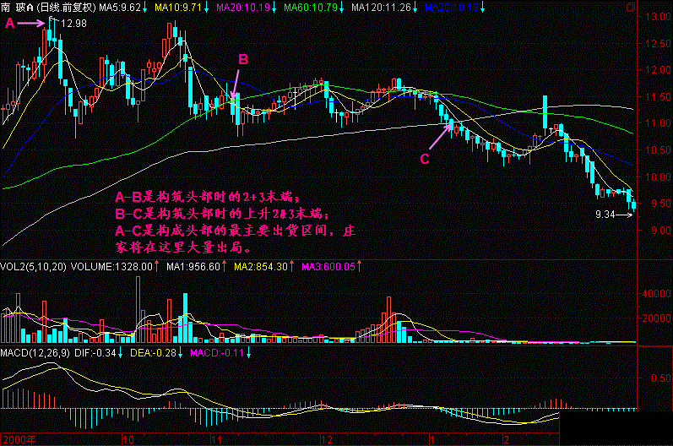This screenshot has width=673, height=446.
Task: Click the 12.98 high price label
Action: click(x=74, y=23)
